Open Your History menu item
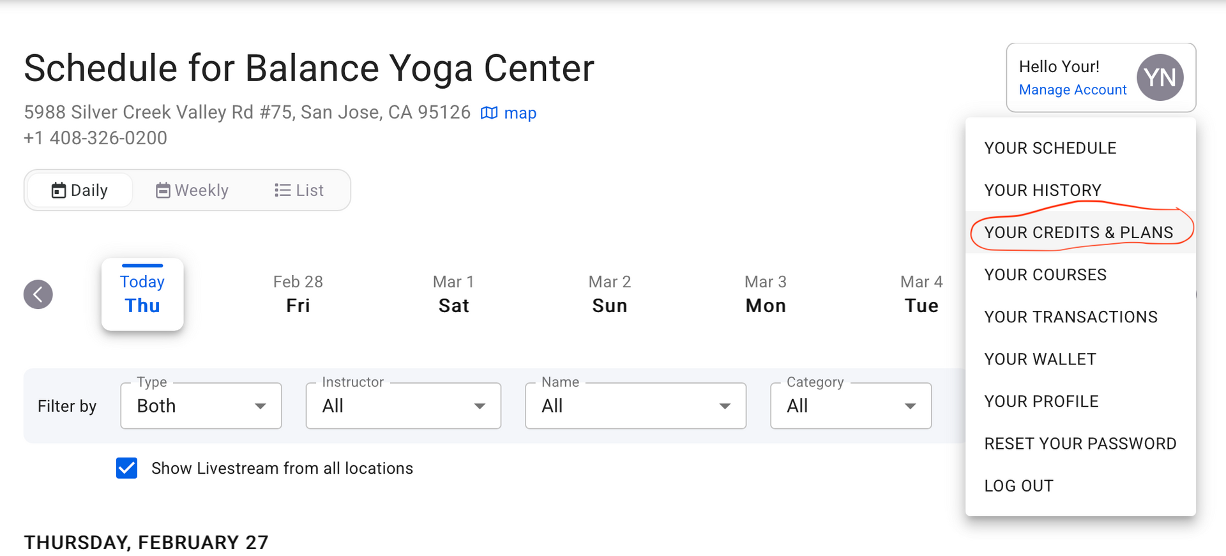Image resolution: width=1226 pixels, height=556 pixels. pyautogui.click(x=1080, y=190)
